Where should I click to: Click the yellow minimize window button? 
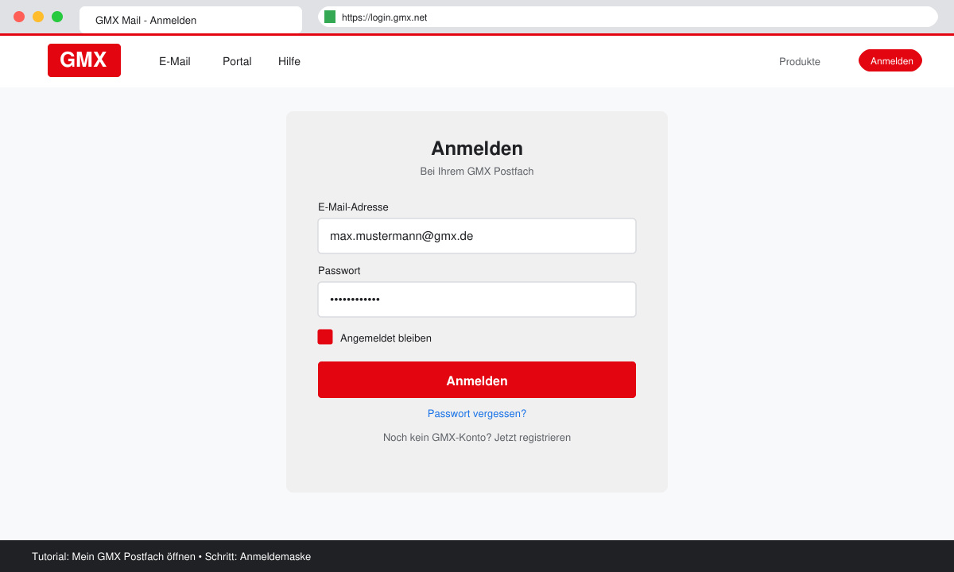coord(38,17)
